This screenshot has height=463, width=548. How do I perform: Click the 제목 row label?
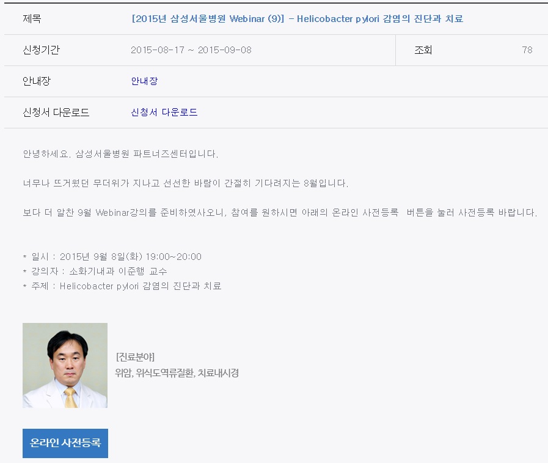click(32, 18)
